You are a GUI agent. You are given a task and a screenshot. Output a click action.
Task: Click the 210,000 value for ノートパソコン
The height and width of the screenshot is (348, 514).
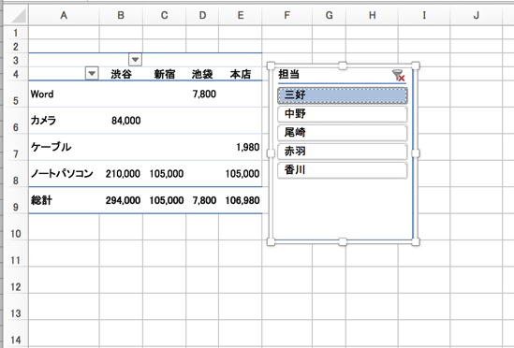coord(123,174)
